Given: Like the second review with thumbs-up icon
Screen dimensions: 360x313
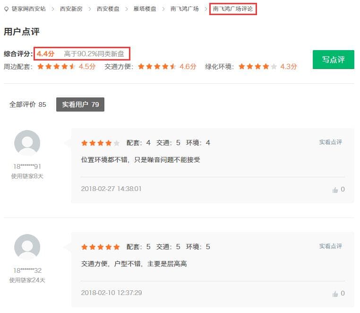Looking at the screenshot, I should click(335, 294).
